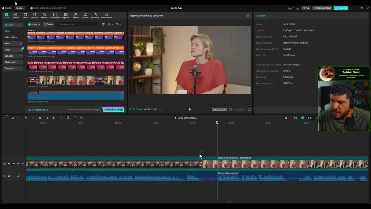Open the clip linkage options dropdown

(313, 118)
